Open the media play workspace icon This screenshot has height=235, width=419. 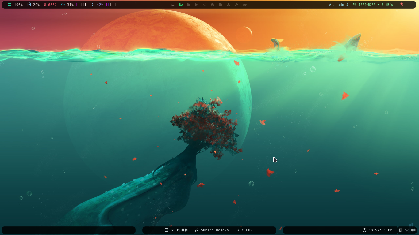pos(196,5)
